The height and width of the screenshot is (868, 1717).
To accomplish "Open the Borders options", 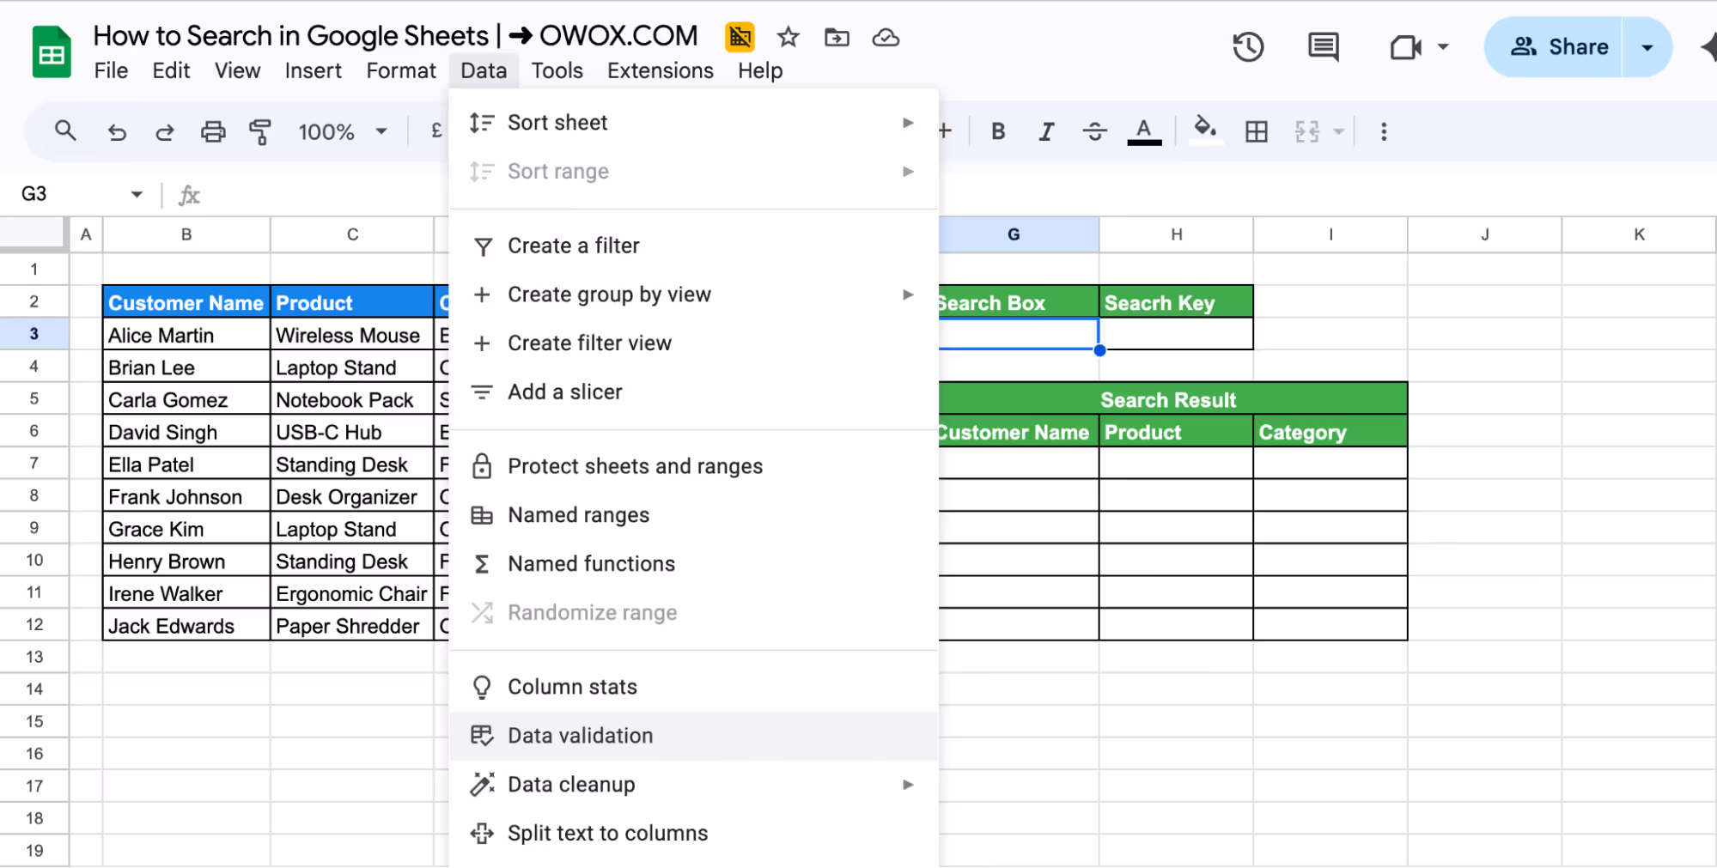I will click(1256, 131).
